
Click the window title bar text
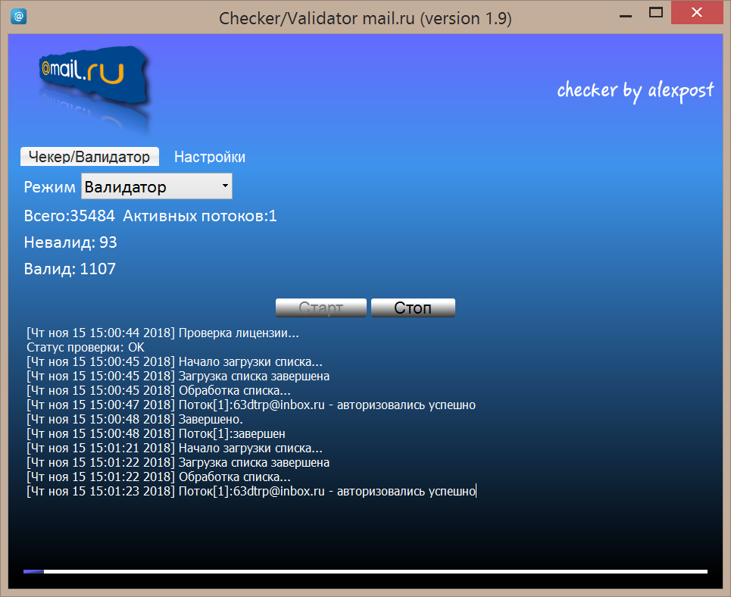[365, 18]
